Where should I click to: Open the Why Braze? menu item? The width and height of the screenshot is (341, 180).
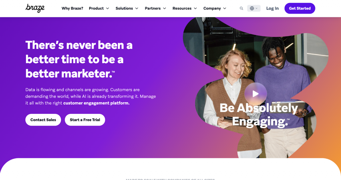point(72,8)
